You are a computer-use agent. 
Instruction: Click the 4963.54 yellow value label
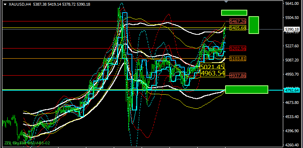pos(213,74)
